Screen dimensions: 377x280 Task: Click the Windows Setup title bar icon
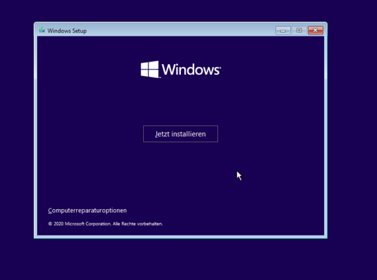[42, 30]
